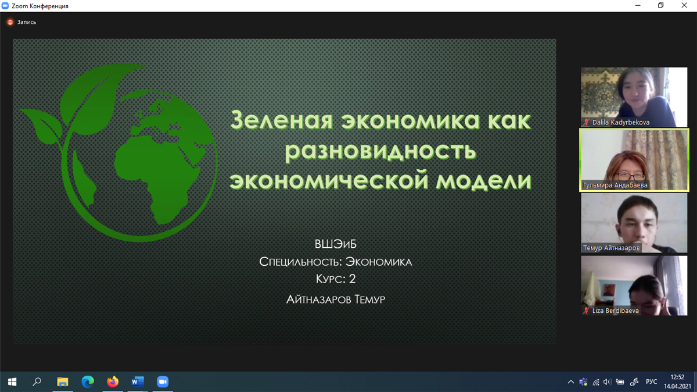The width and height of the screenshot is (697, 392).
Task: Open the volume control slider
Action: [608, 382]
